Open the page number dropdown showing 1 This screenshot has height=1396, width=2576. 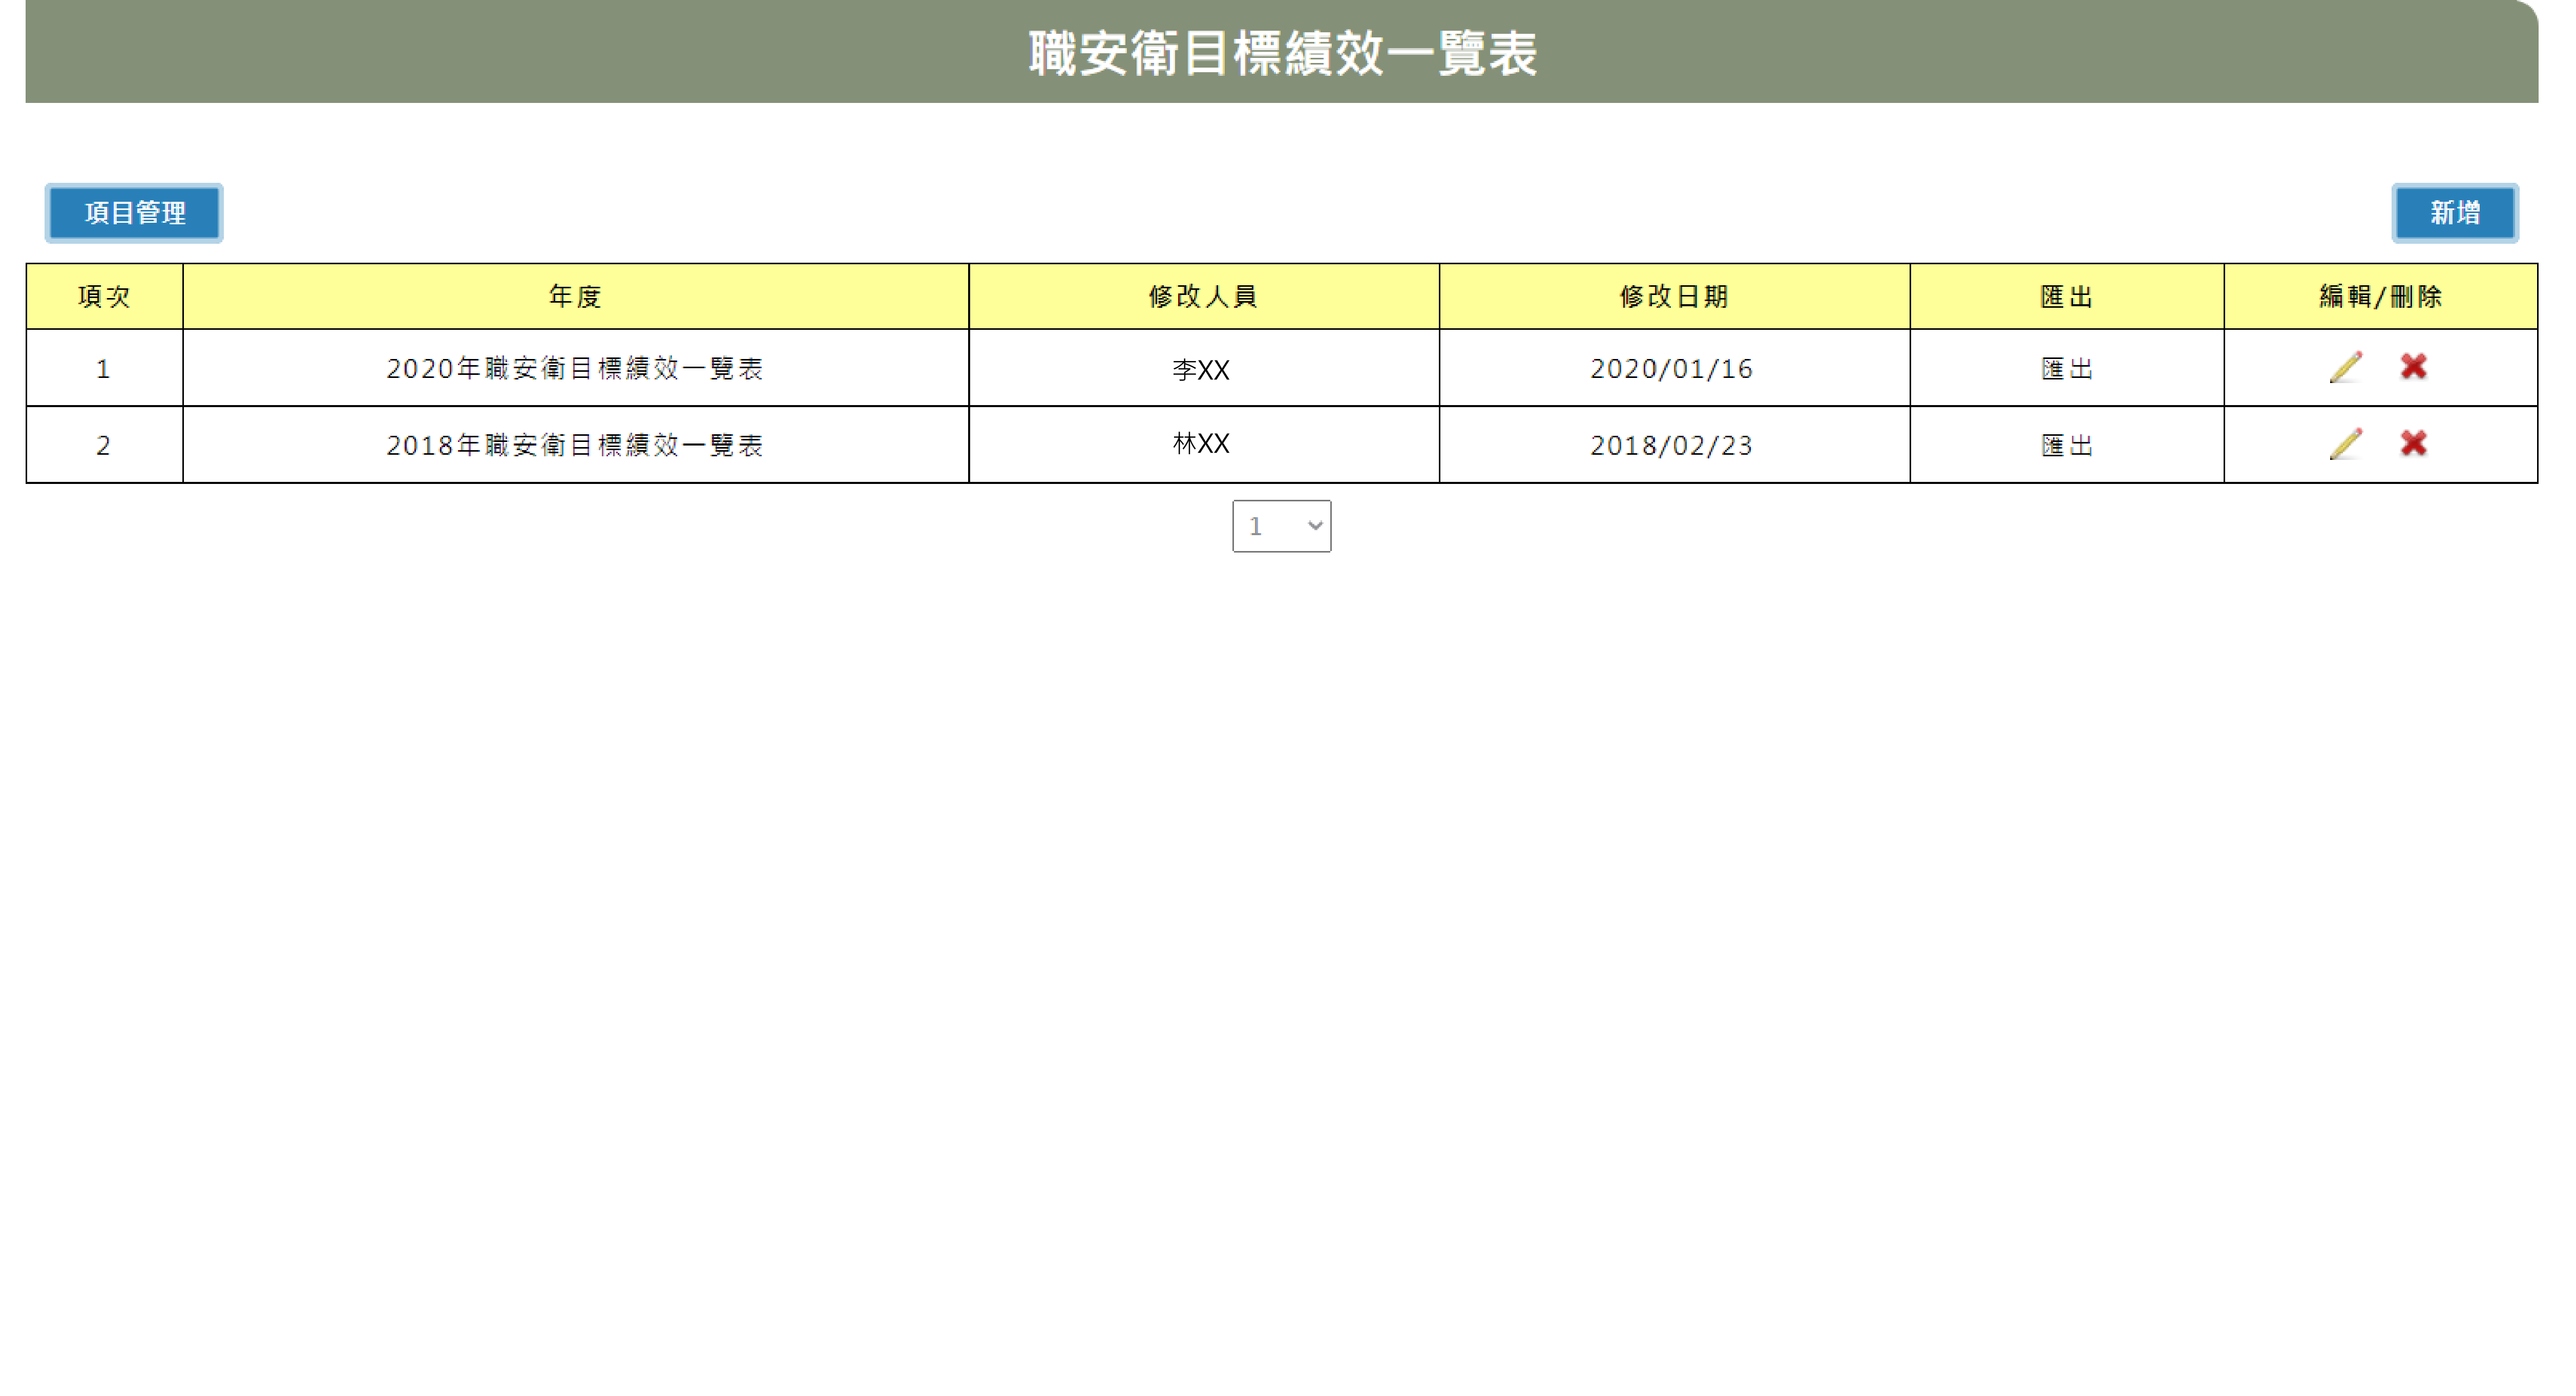point(1282,526)
